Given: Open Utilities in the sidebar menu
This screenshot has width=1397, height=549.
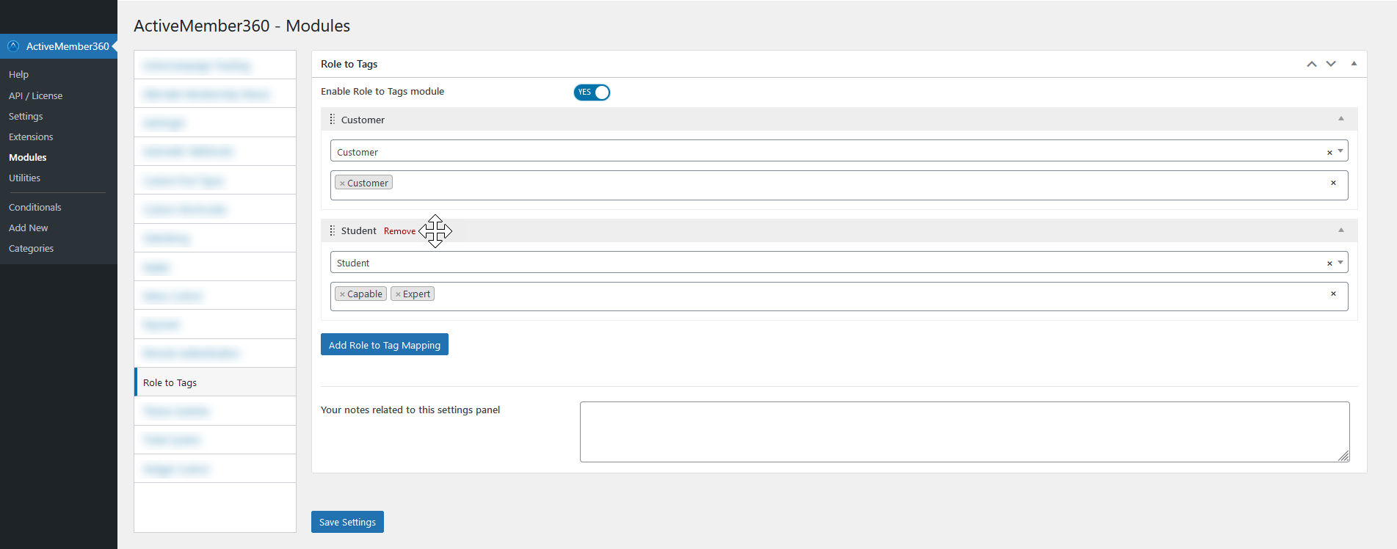Looking at the screenshot, I should [x=24, y=178].
